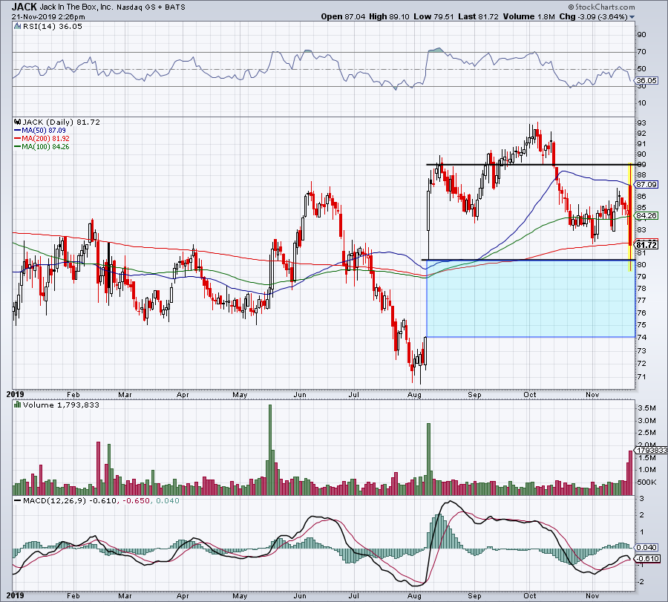668x602 pixels.
Task: Click the Nasdaq GS + BATS exchange label
Action: pyautogui.click(x=151, y=7)
